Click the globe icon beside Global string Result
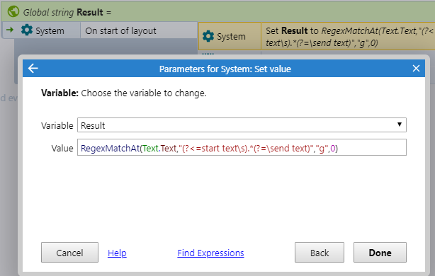This screenshot has width=435, height=276. [x=13, y=11]
